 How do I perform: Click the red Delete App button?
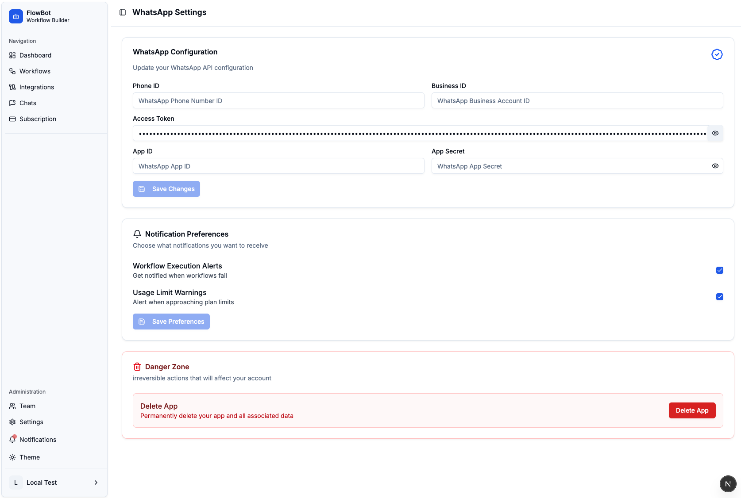click(691, 410)
